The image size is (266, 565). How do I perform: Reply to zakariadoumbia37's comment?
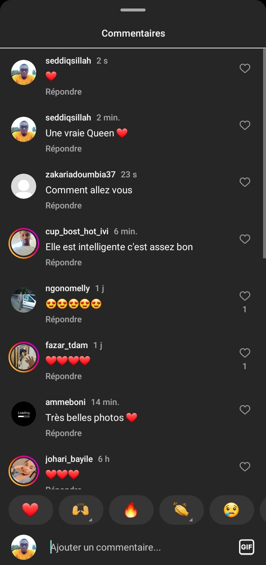(x=64, y=205)
